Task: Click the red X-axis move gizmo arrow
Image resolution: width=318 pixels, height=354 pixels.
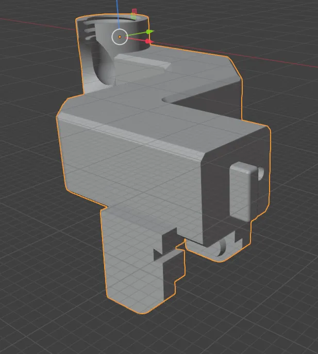Action: tap(148, 41)
